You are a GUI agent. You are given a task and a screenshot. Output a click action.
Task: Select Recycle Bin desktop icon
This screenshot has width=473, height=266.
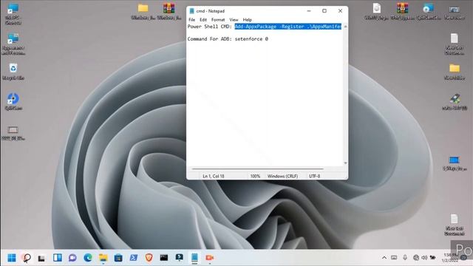point(13,72)
